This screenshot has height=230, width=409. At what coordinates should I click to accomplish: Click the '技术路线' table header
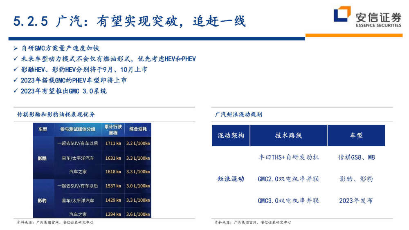click(x=288, y=136)
